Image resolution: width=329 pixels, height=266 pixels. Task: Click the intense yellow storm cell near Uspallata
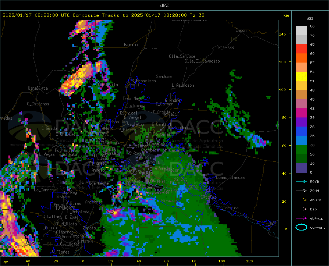77,80
